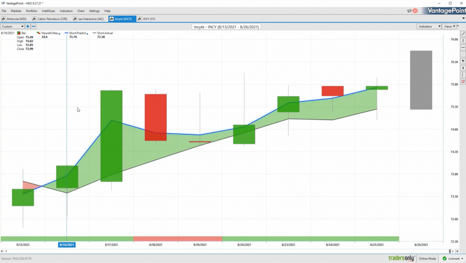Viewport: 466px width, 263px height.
Task: Open the IntelliScan menu
Action: pyautogui.click(x=48, y=10)
